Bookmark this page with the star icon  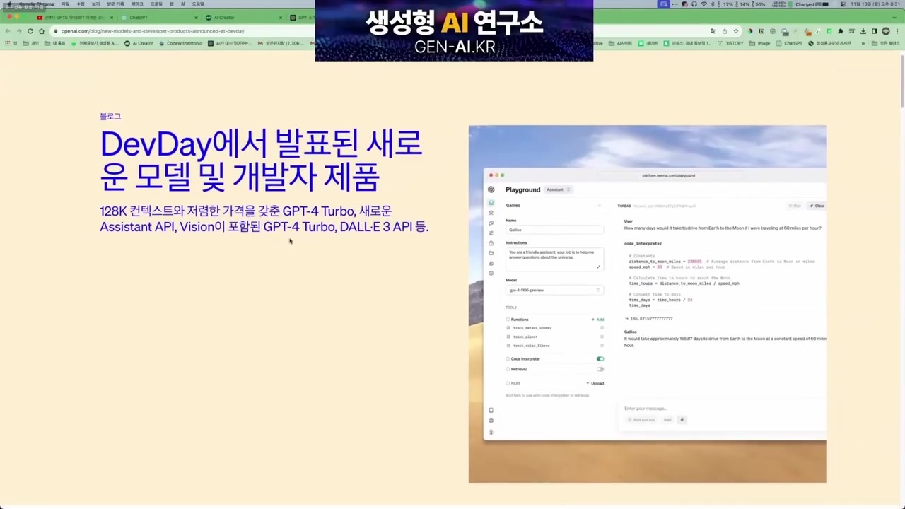[736, 31]
